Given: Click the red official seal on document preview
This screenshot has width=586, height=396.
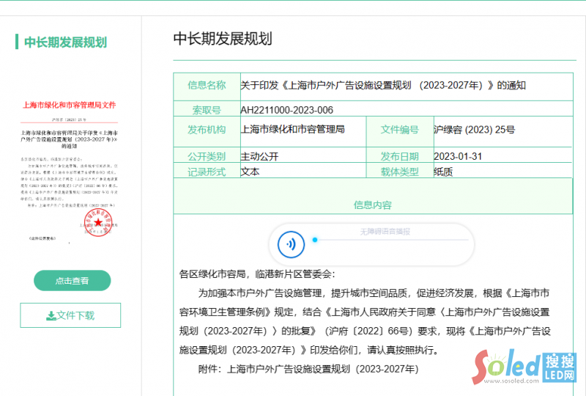Looking at the screenshot, I should (97, 222).
